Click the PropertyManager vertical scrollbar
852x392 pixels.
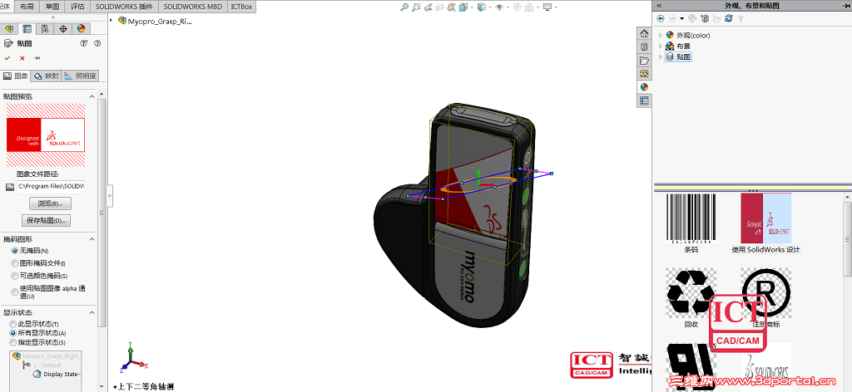tap(102, 212)
